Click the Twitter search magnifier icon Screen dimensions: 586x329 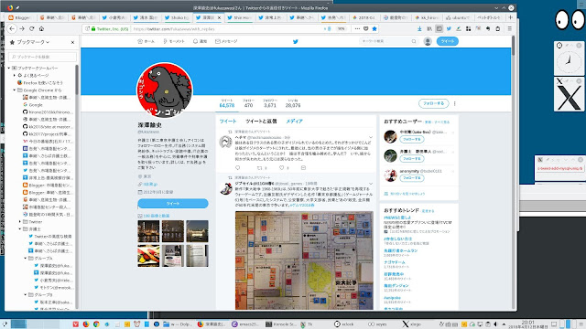click(414, 41)
